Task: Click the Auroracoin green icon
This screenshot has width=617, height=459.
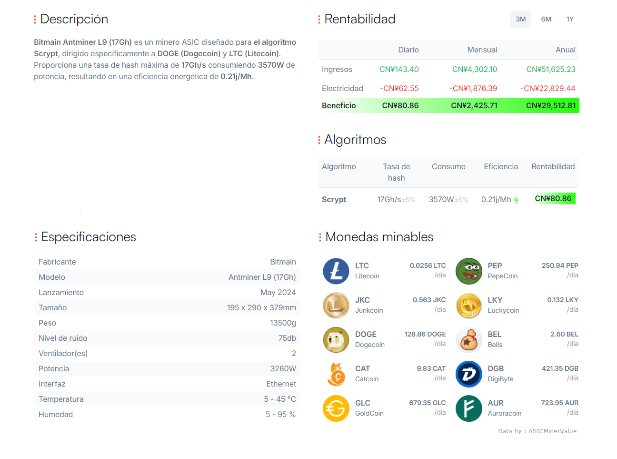Action: [469, 408]
